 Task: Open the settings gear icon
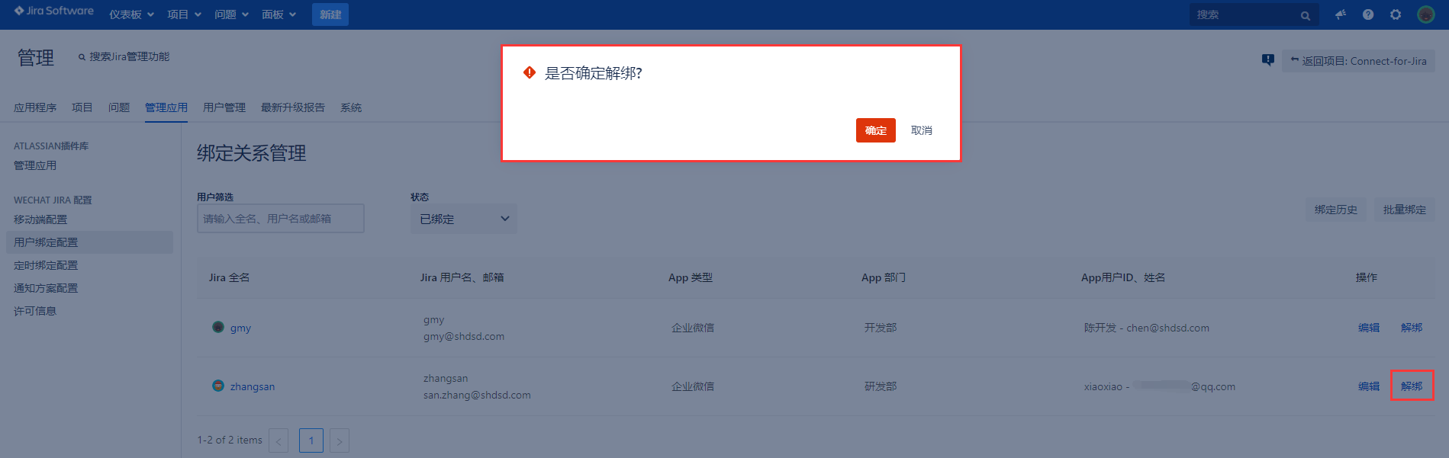(1396, 14)
